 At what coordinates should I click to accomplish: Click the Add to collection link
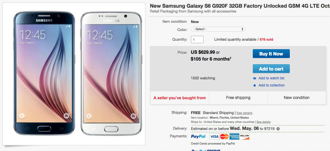coord(271,85)
